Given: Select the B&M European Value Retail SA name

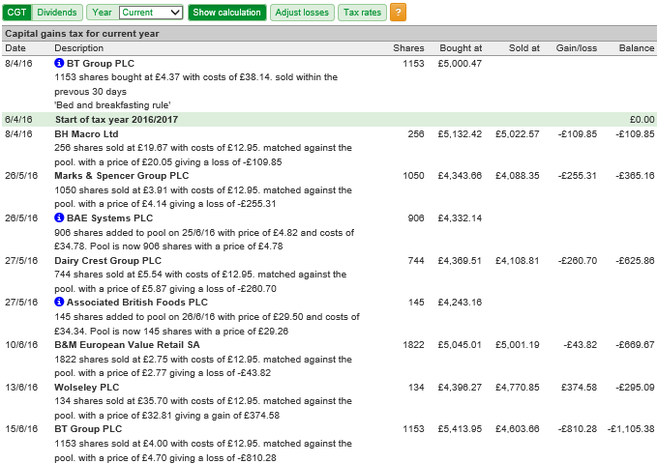Looking at the screenshot, I should coord(127,345).
